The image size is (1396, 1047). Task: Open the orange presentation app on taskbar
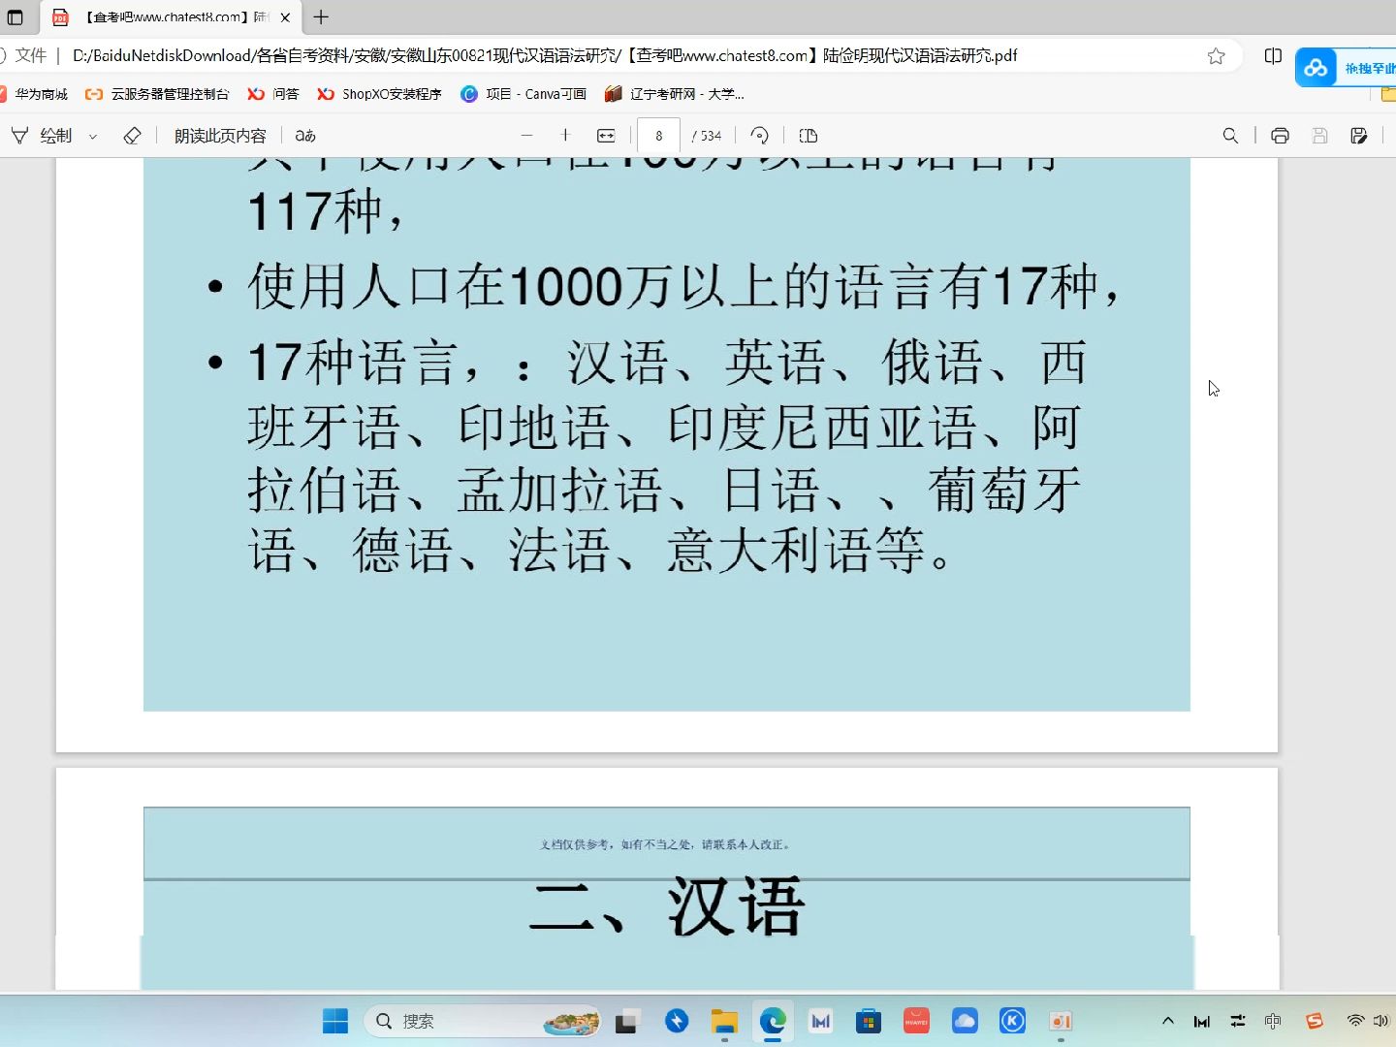tap(1061, 1021)
